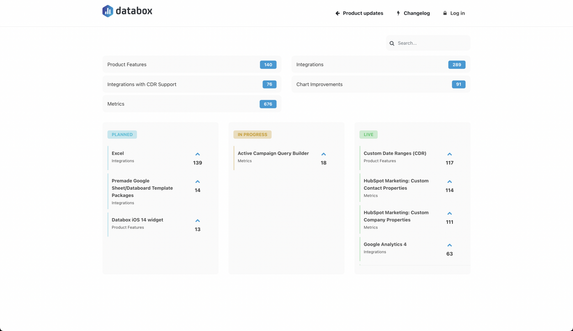
Task: Click the 117 vote count
Action: coord(450,163)
